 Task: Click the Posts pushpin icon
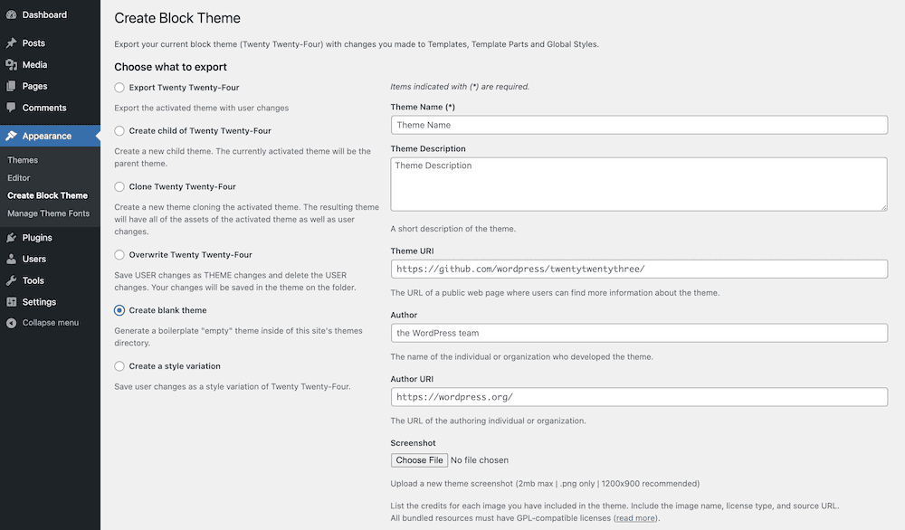[x=11, y=43]
